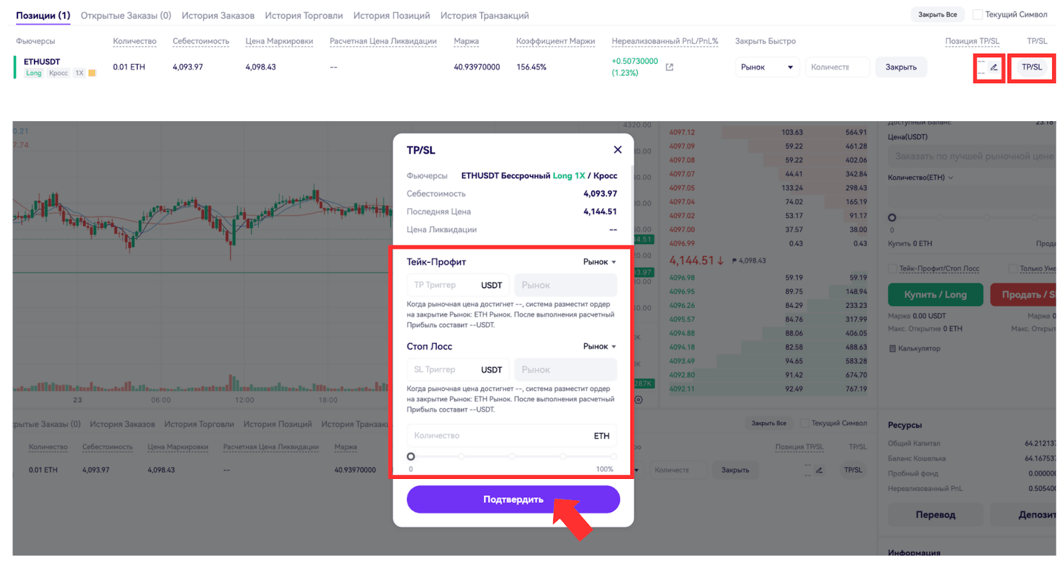
Task: Click the chart settings gear icon
Action: pyautogui.click(x=638, y=400)
